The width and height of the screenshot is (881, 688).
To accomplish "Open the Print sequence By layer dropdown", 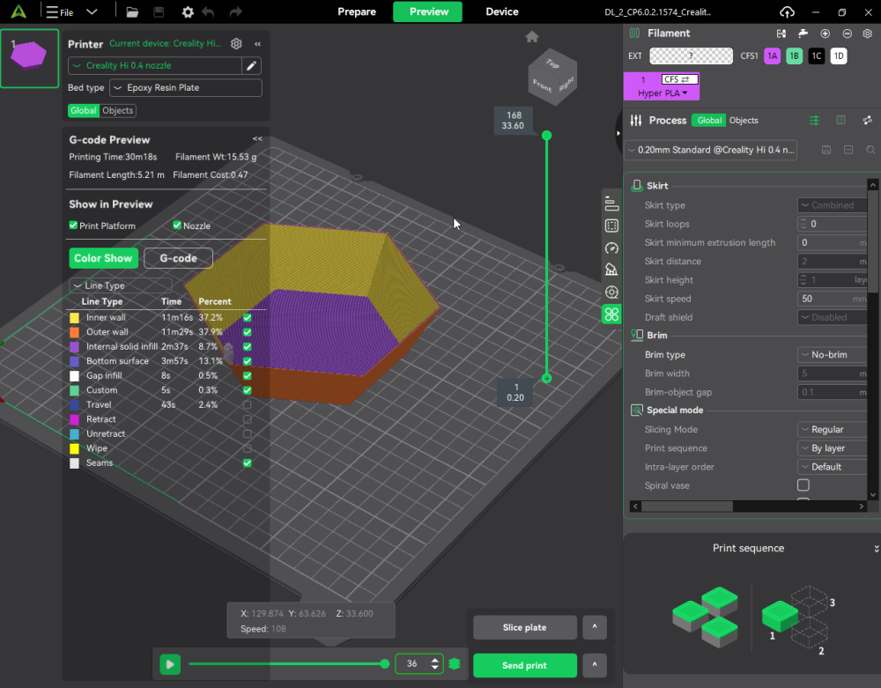I will [x=833, y=448].
